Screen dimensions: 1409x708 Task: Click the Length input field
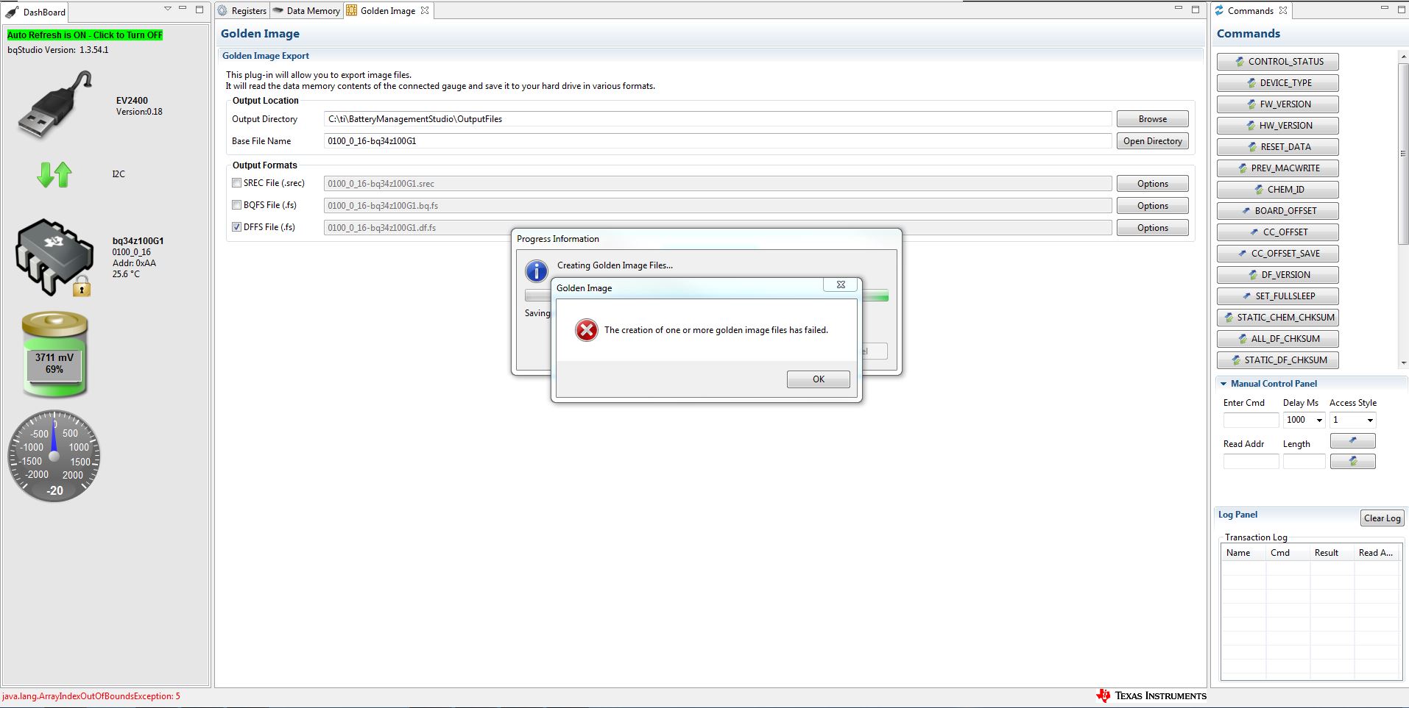point(1304,462)
